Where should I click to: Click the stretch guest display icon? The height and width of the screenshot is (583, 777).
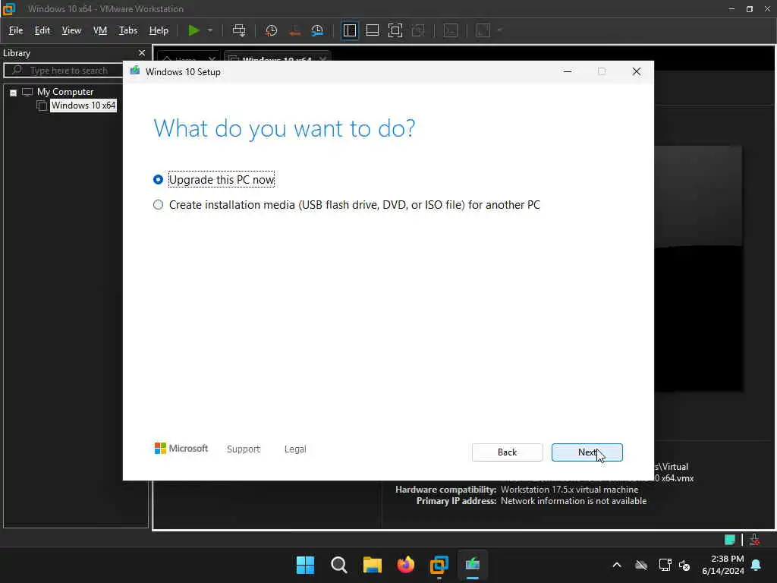tap(483, 30)
